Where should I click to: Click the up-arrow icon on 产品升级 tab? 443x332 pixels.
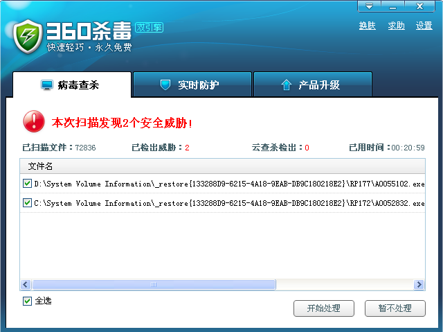286,85
